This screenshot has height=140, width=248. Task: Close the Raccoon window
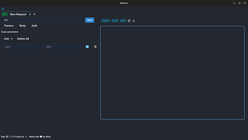click(245, 3)
